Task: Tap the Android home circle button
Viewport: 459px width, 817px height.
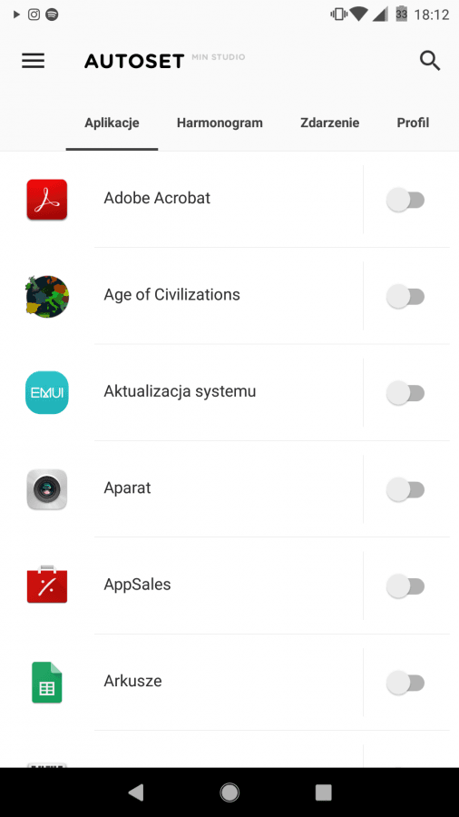Action: pyautogui.click(x=229, y=792)
